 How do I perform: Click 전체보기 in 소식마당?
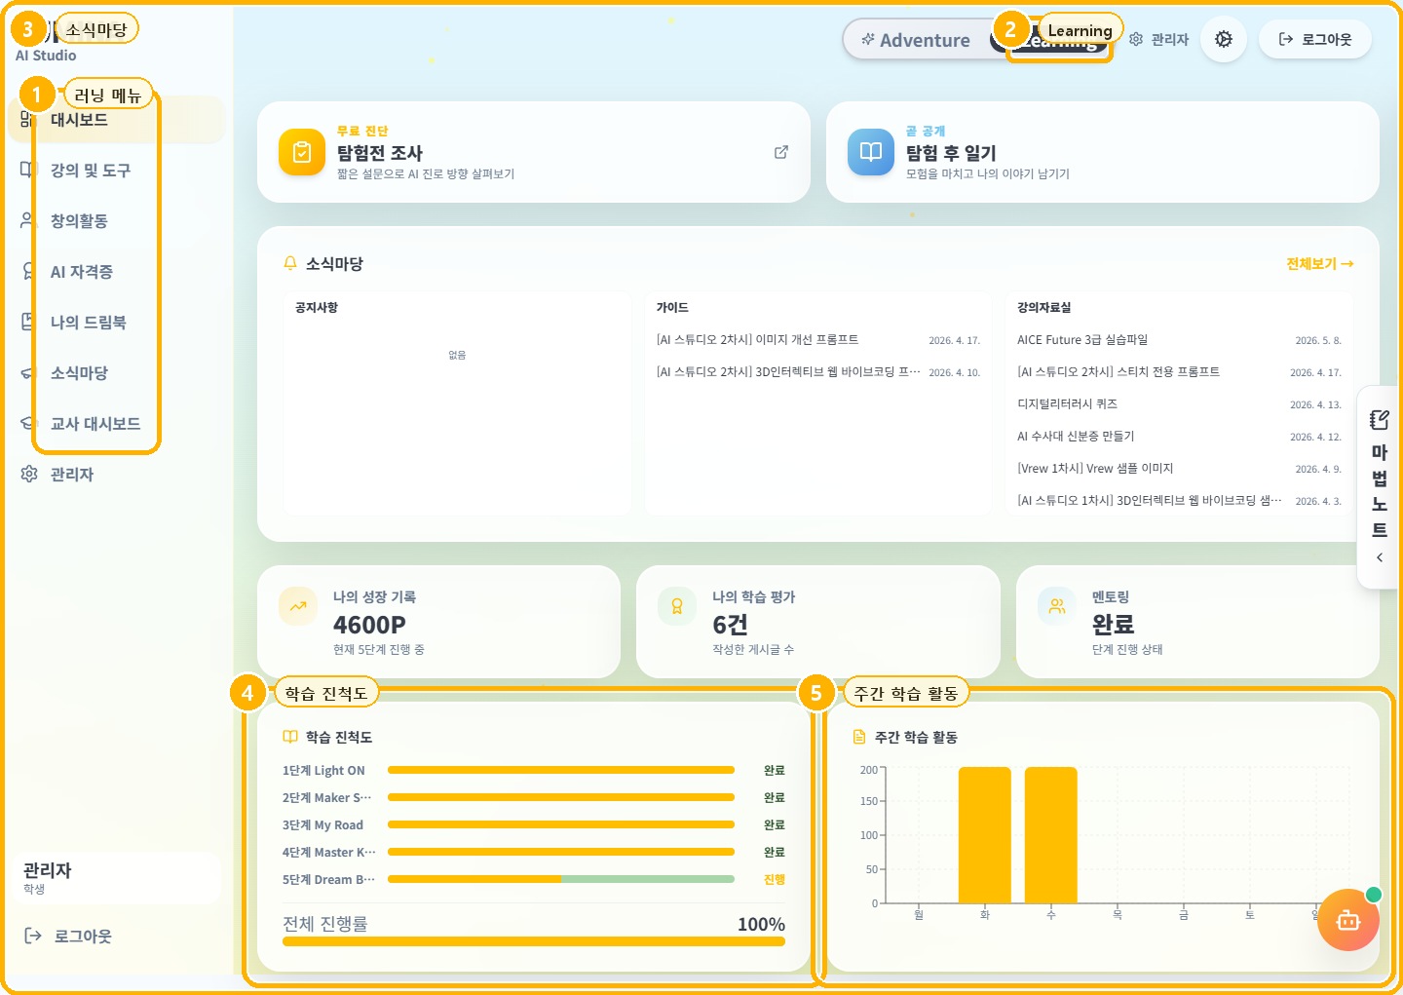click(x=1320, y=264)
